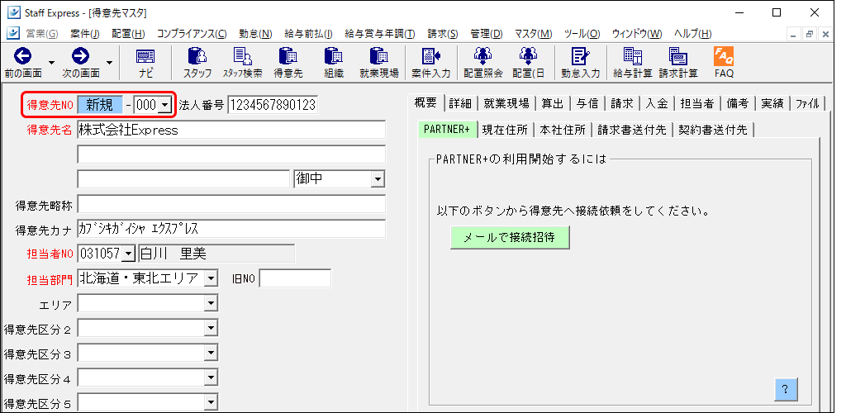Open the 組織 toolbar icon
This screenshot has width=846, height=413.
pyautogui.click(x=334, y=56)
